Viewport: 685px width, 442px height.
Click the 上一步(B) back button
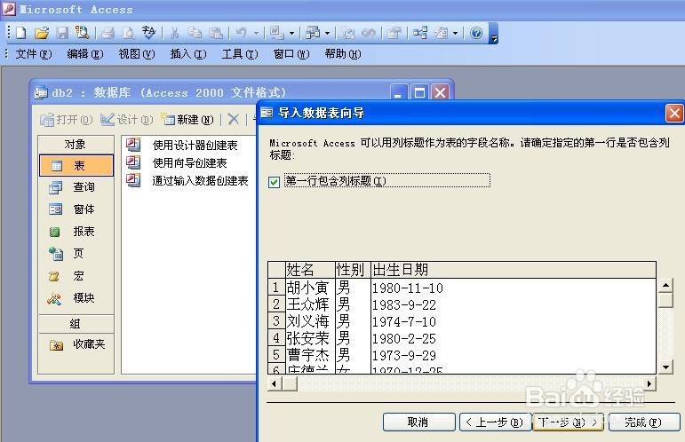click(x=496, y=422)
